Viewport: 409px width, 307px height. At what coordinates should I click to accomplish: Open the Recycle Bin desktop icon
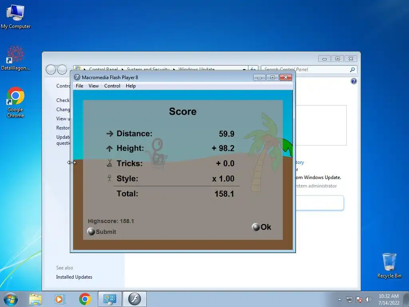[389, 266]
